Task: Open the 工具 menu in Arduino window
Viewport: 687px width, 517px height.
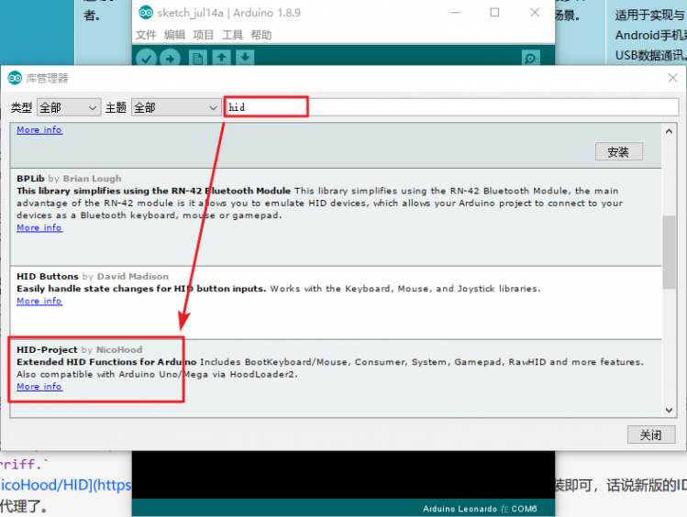Action: click(232, 35)
